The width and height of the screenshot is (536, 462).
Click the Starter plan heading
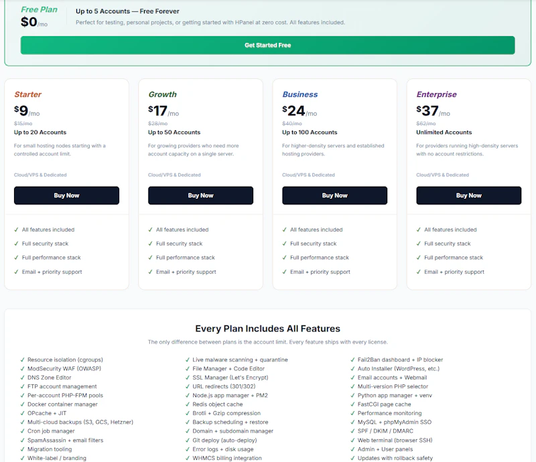coord(27,94)
